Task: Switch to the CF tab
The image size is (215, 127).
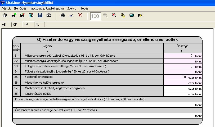Action: (17, 25)
